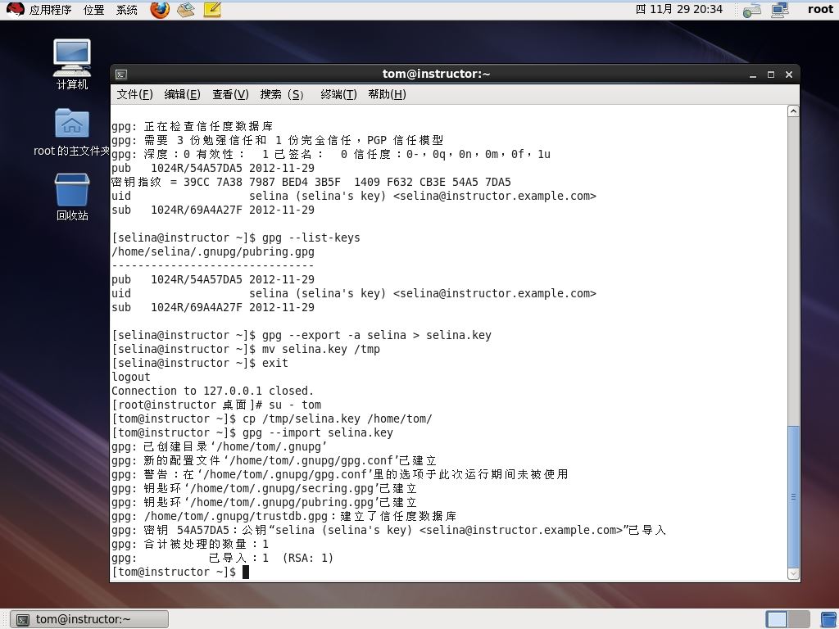Click the trash applet in bottom panel

pos(828,619)
